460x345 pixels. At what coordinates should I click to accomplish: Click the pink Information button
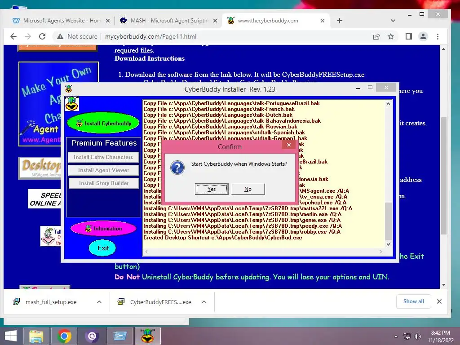pos(104,229)
